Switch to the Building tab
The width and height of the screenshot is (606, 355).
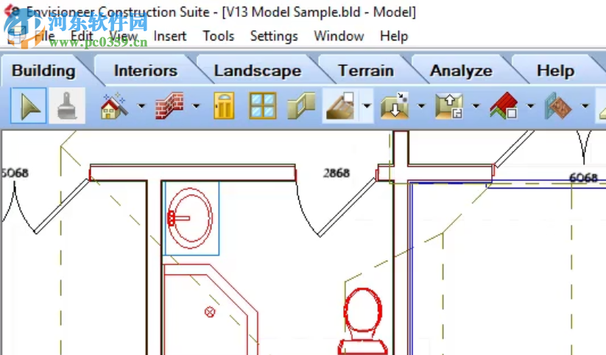point(43,71)
